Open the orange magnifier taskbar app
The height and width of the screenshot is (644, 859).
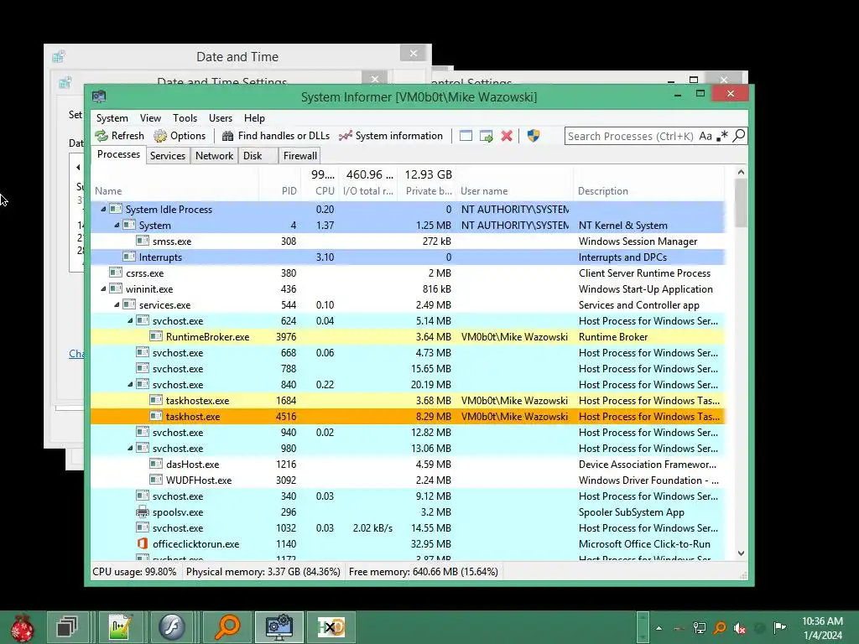[227, 627]
